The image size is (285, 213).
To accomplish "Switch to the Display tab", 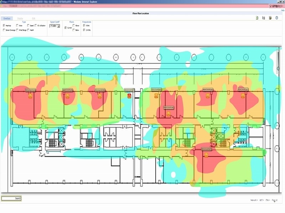I will coord(20,18).
